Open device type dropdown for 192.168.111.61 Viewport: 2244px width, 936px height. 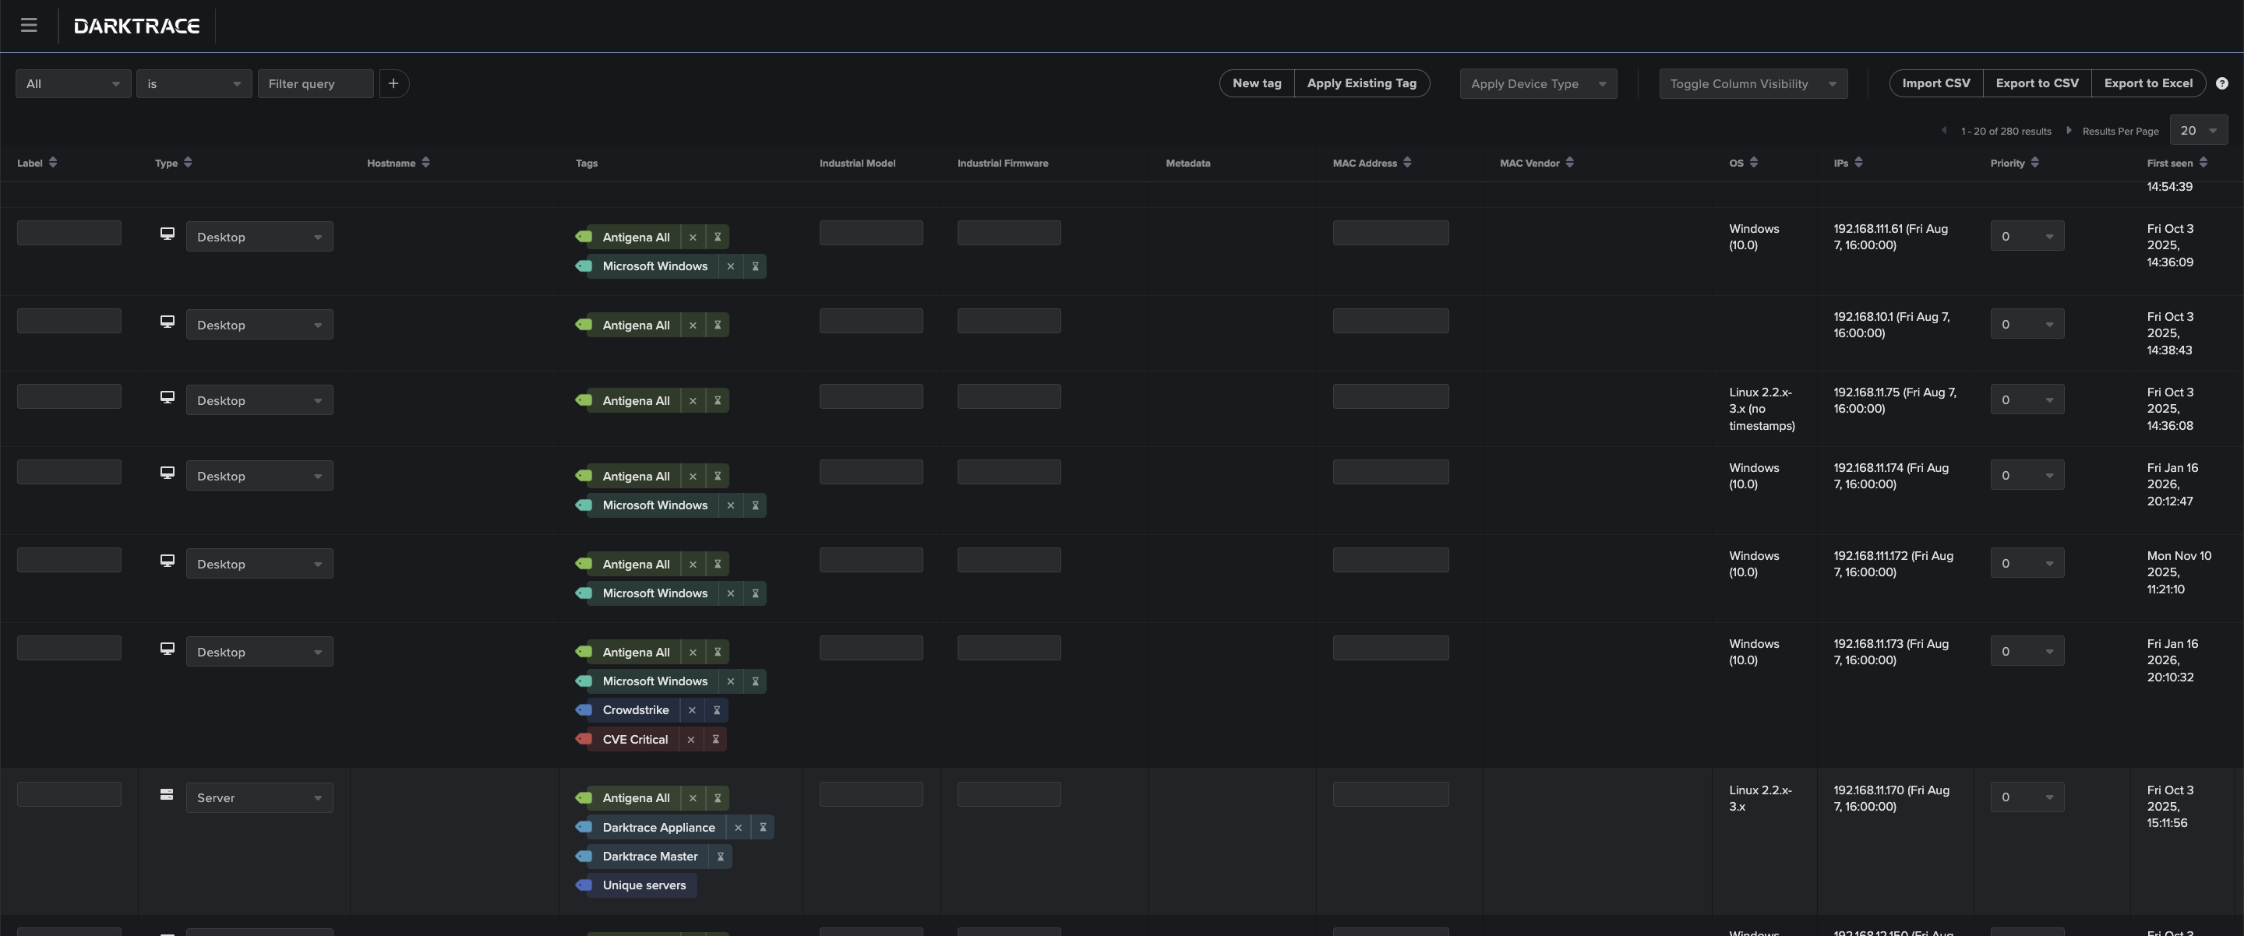coord(259,237)
